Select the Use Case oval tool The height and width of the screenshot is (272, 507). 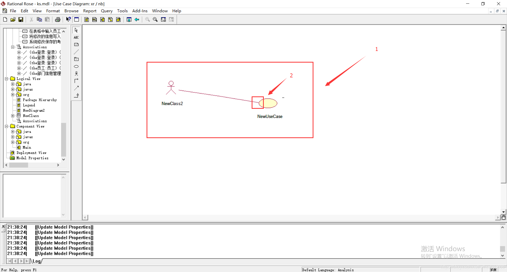(x=76, y=66)
